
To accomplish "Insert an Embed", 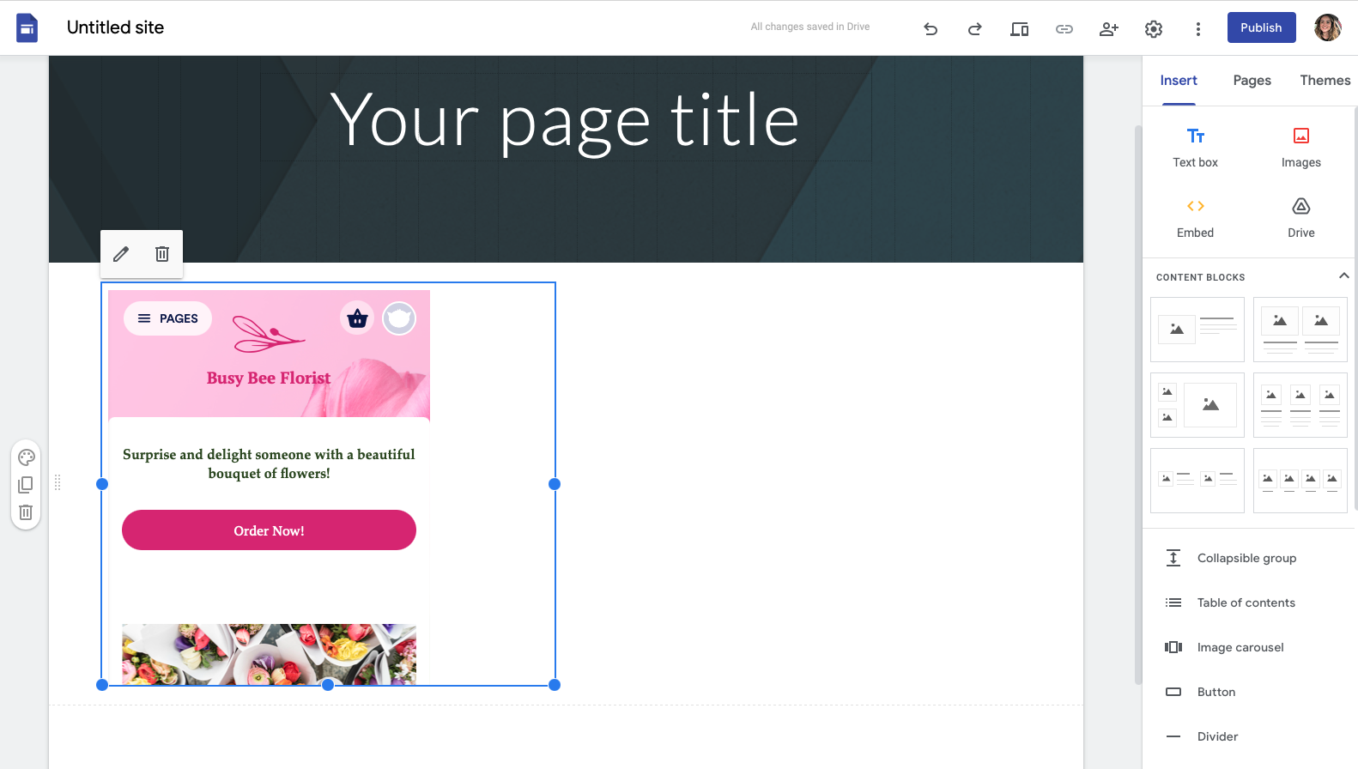I will tap(1196, 218).
